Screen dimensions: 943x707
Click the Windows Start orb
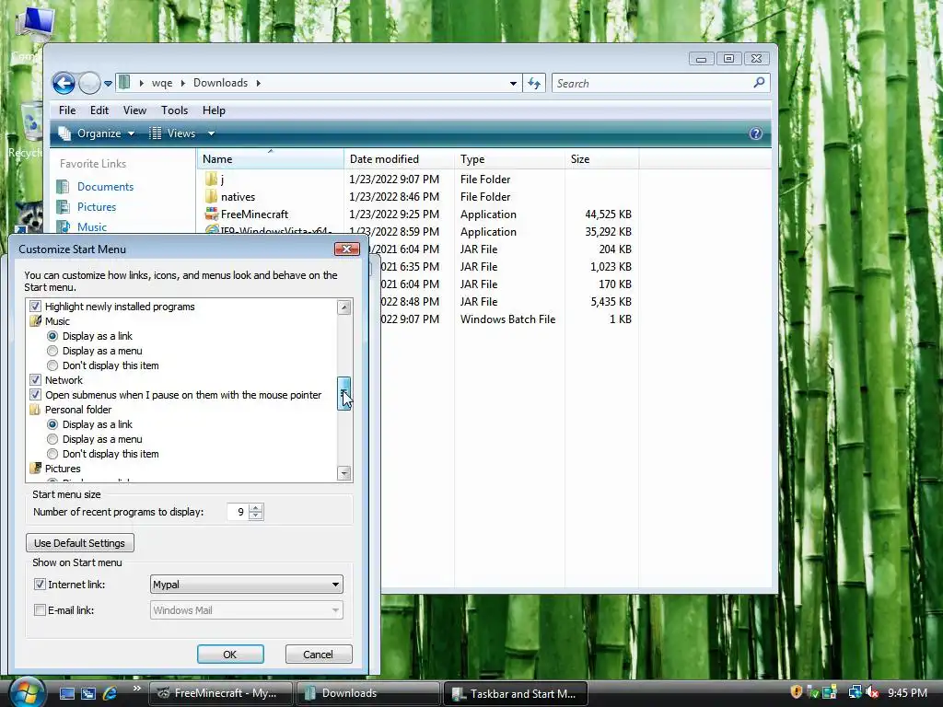point(27,692)
